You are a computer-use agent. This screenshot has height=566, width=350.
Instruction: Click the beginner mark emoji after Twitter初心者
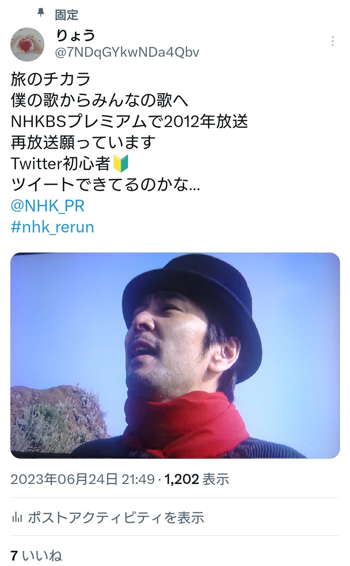(x=121, y=163)
